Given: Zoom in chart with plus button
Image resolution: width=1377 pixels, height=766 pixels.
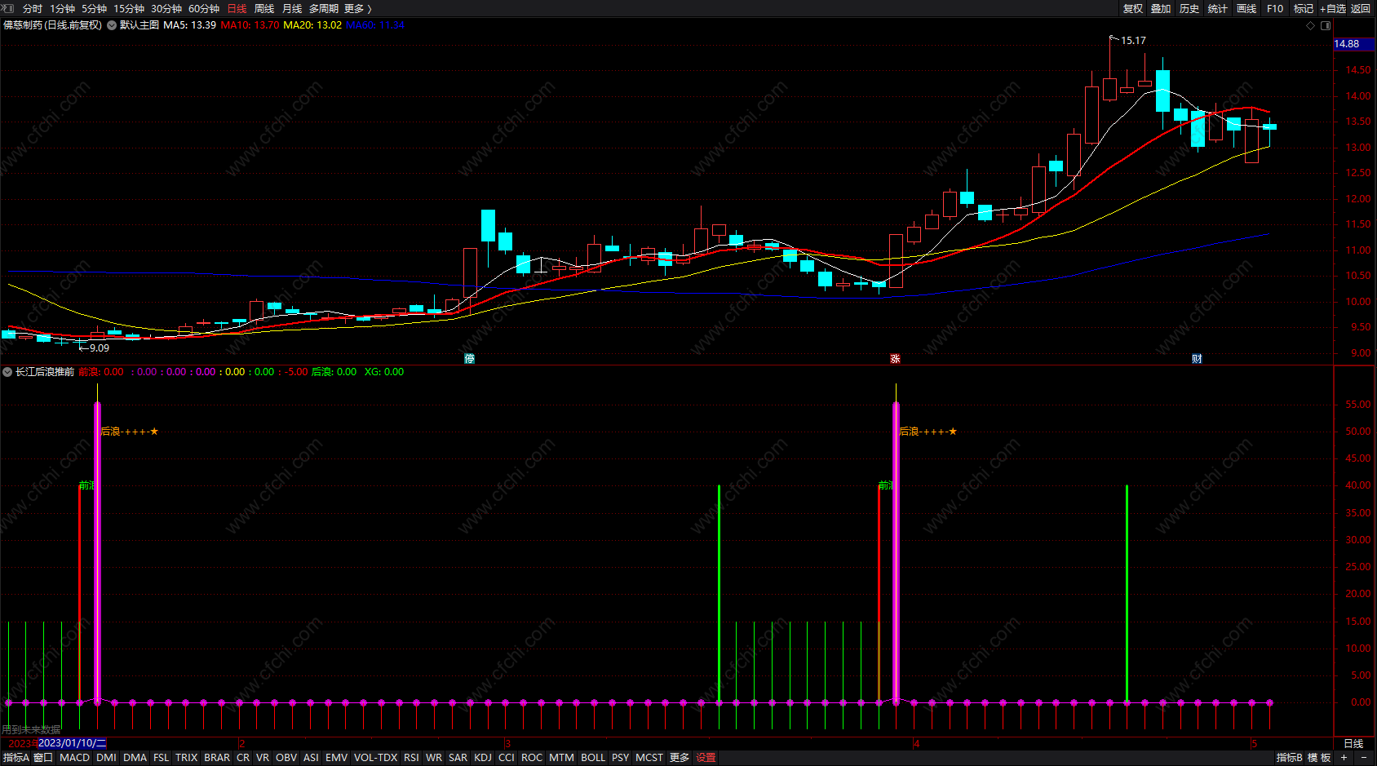Looking at the screenshot, I should point(1344,758).
